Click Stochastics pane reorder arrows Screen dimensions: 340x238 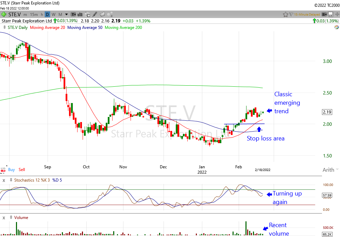(11, 180)
